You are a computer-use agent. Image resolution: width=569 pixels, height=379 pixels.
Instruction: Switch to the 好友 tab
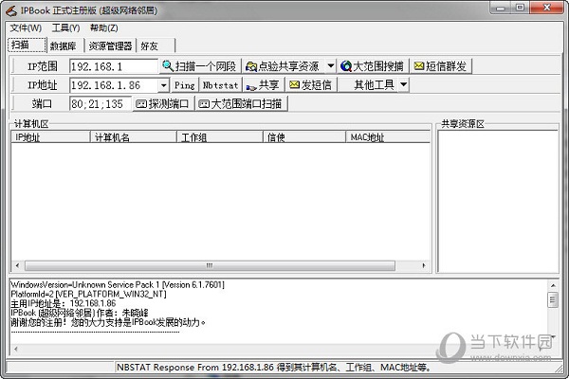pyautogui.click(x=156, y=45)
